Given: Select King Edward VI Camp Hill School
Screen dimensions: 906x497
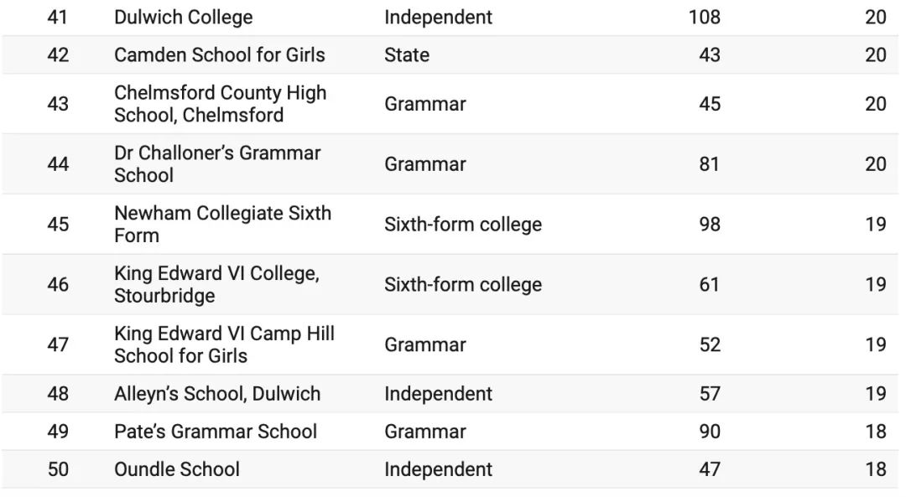Looking at the screenshot, I should [x=224, y=344].
